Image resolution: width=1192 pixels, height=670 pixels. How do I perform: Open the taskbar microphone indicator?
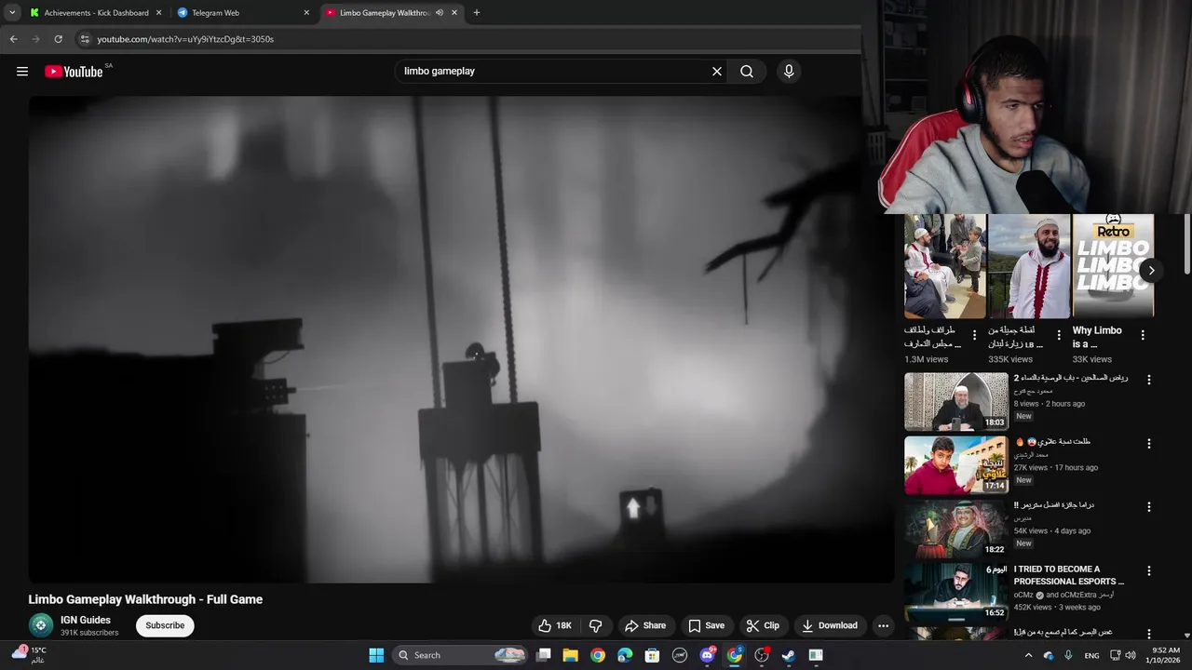coord(1068,655)
